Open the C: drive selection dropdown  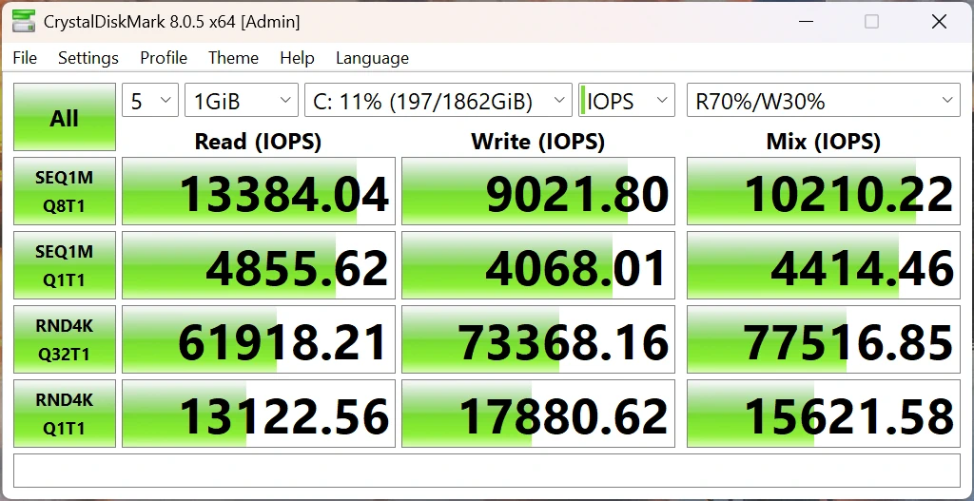pyautogui.click(x=438, y=100)
